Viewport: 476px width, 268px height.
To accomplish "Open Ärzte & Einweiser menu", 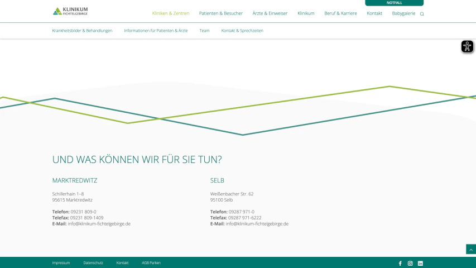I will pos(270,13).
